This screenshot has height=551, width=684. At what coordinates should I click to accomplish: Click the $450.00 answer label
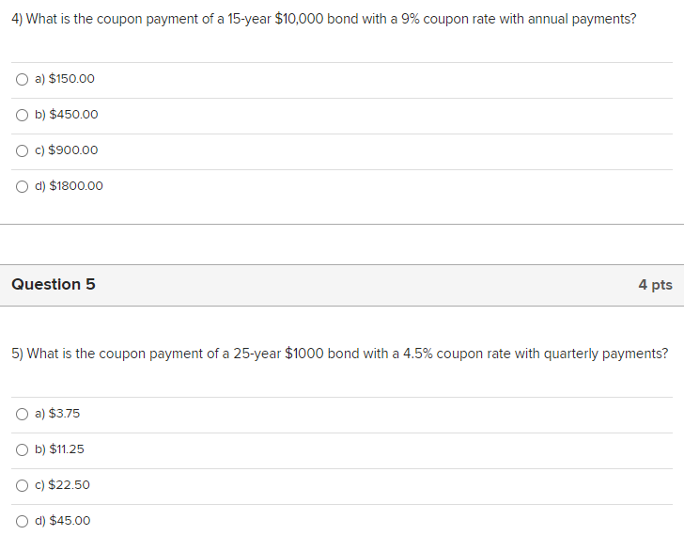click(67, 115)
